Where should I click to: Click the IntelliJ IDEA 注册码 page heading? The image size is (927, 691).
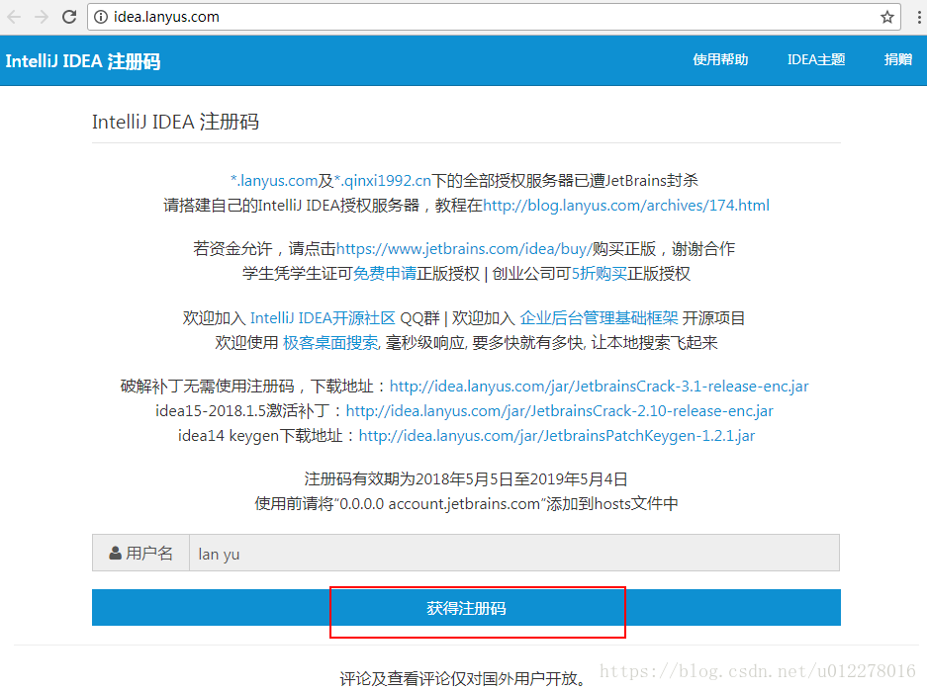(175, 122)
